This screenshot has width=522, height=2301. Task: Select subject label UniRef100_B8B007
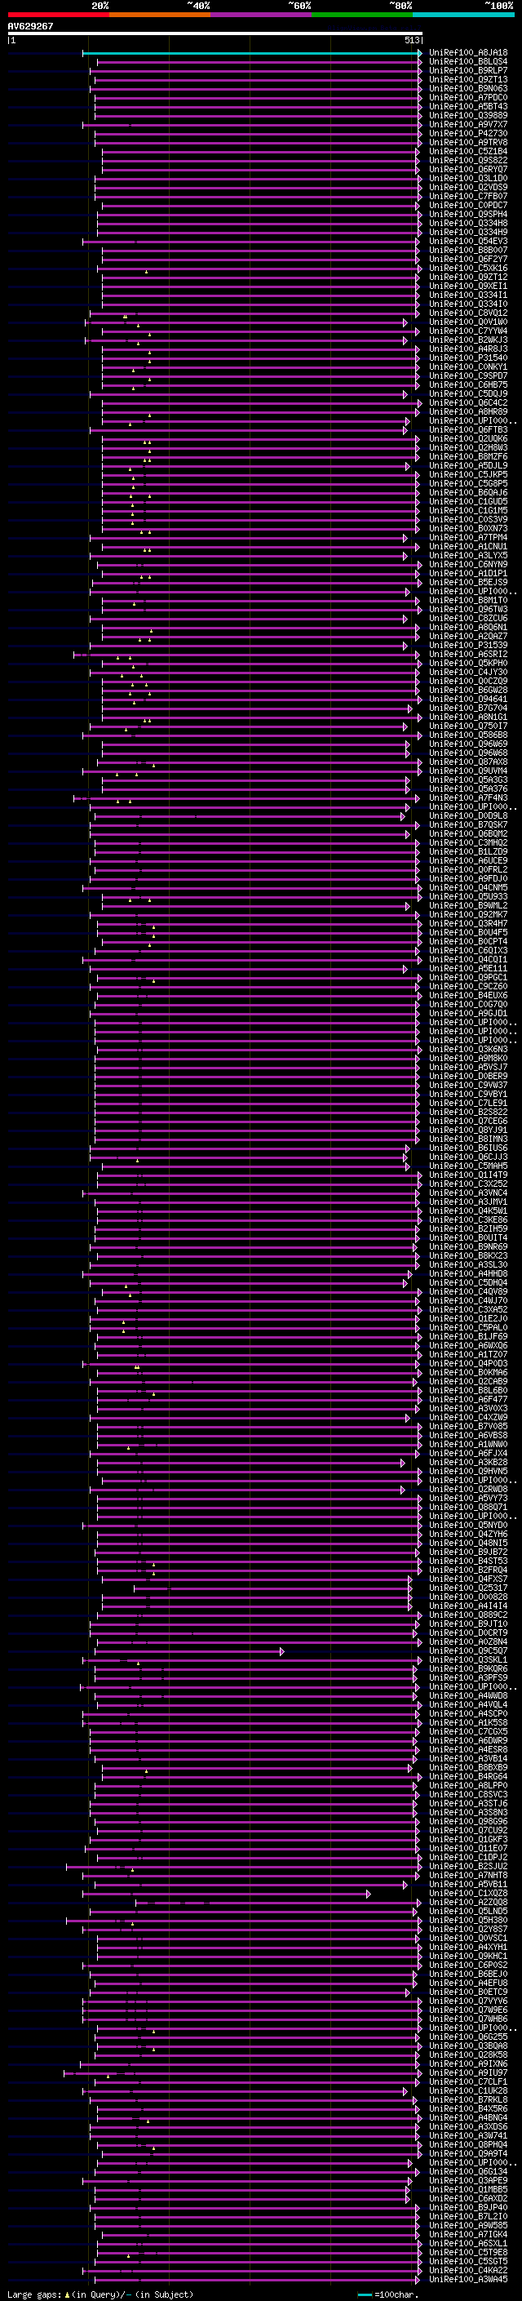[x=468, y=250]
